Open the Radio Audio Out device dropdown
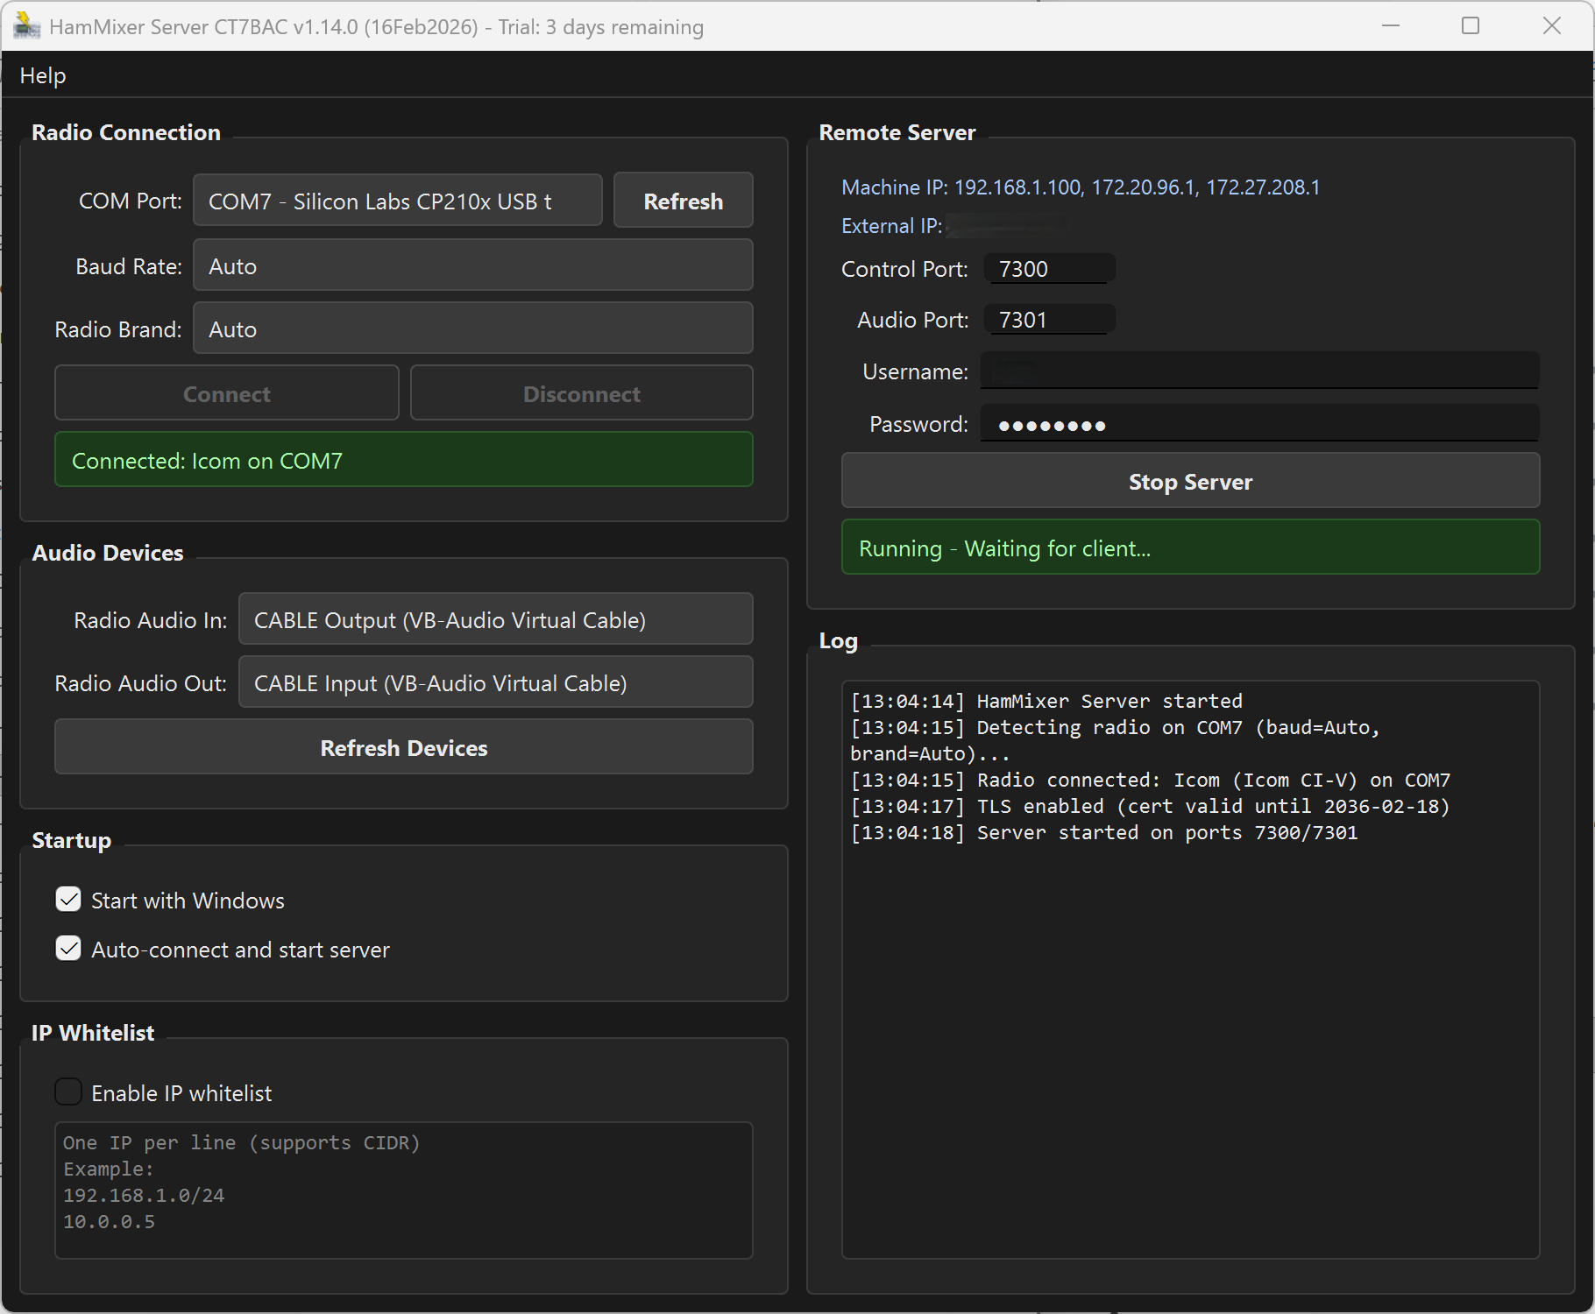 pyautogui.click(x=495, y=682)
